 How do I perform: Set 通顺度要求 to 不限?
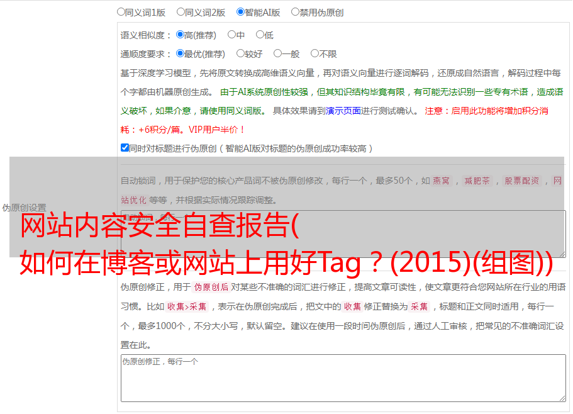coord(314,53)
